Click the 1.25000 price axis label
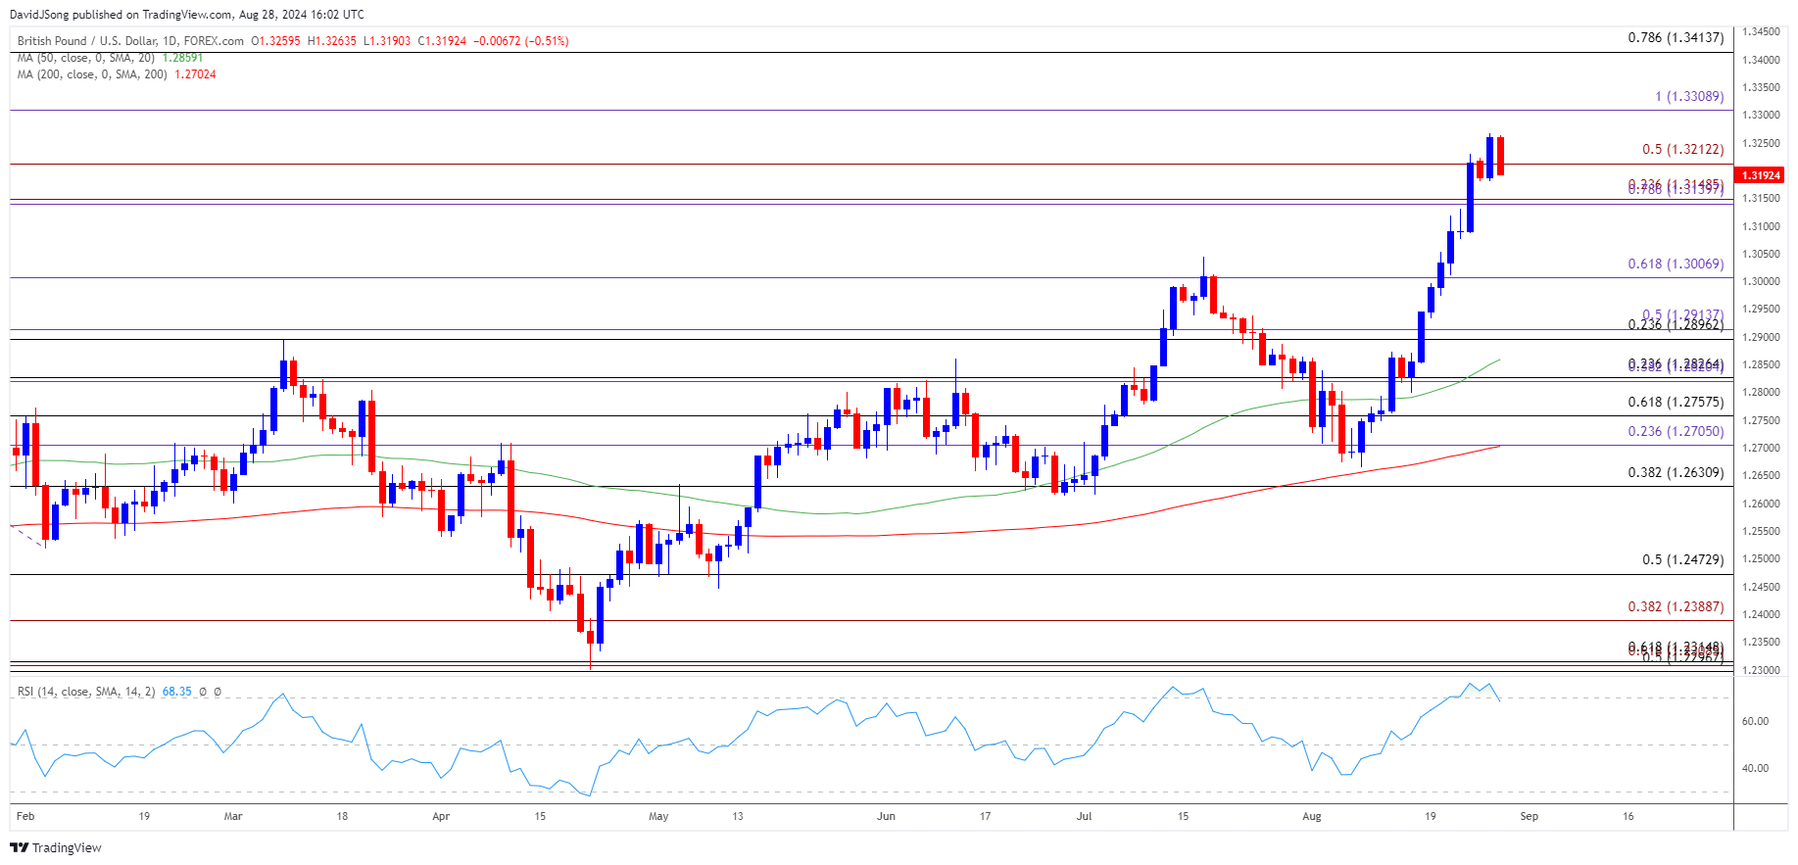Screen dimensions: 1798x865 (x=1760, y=559)
